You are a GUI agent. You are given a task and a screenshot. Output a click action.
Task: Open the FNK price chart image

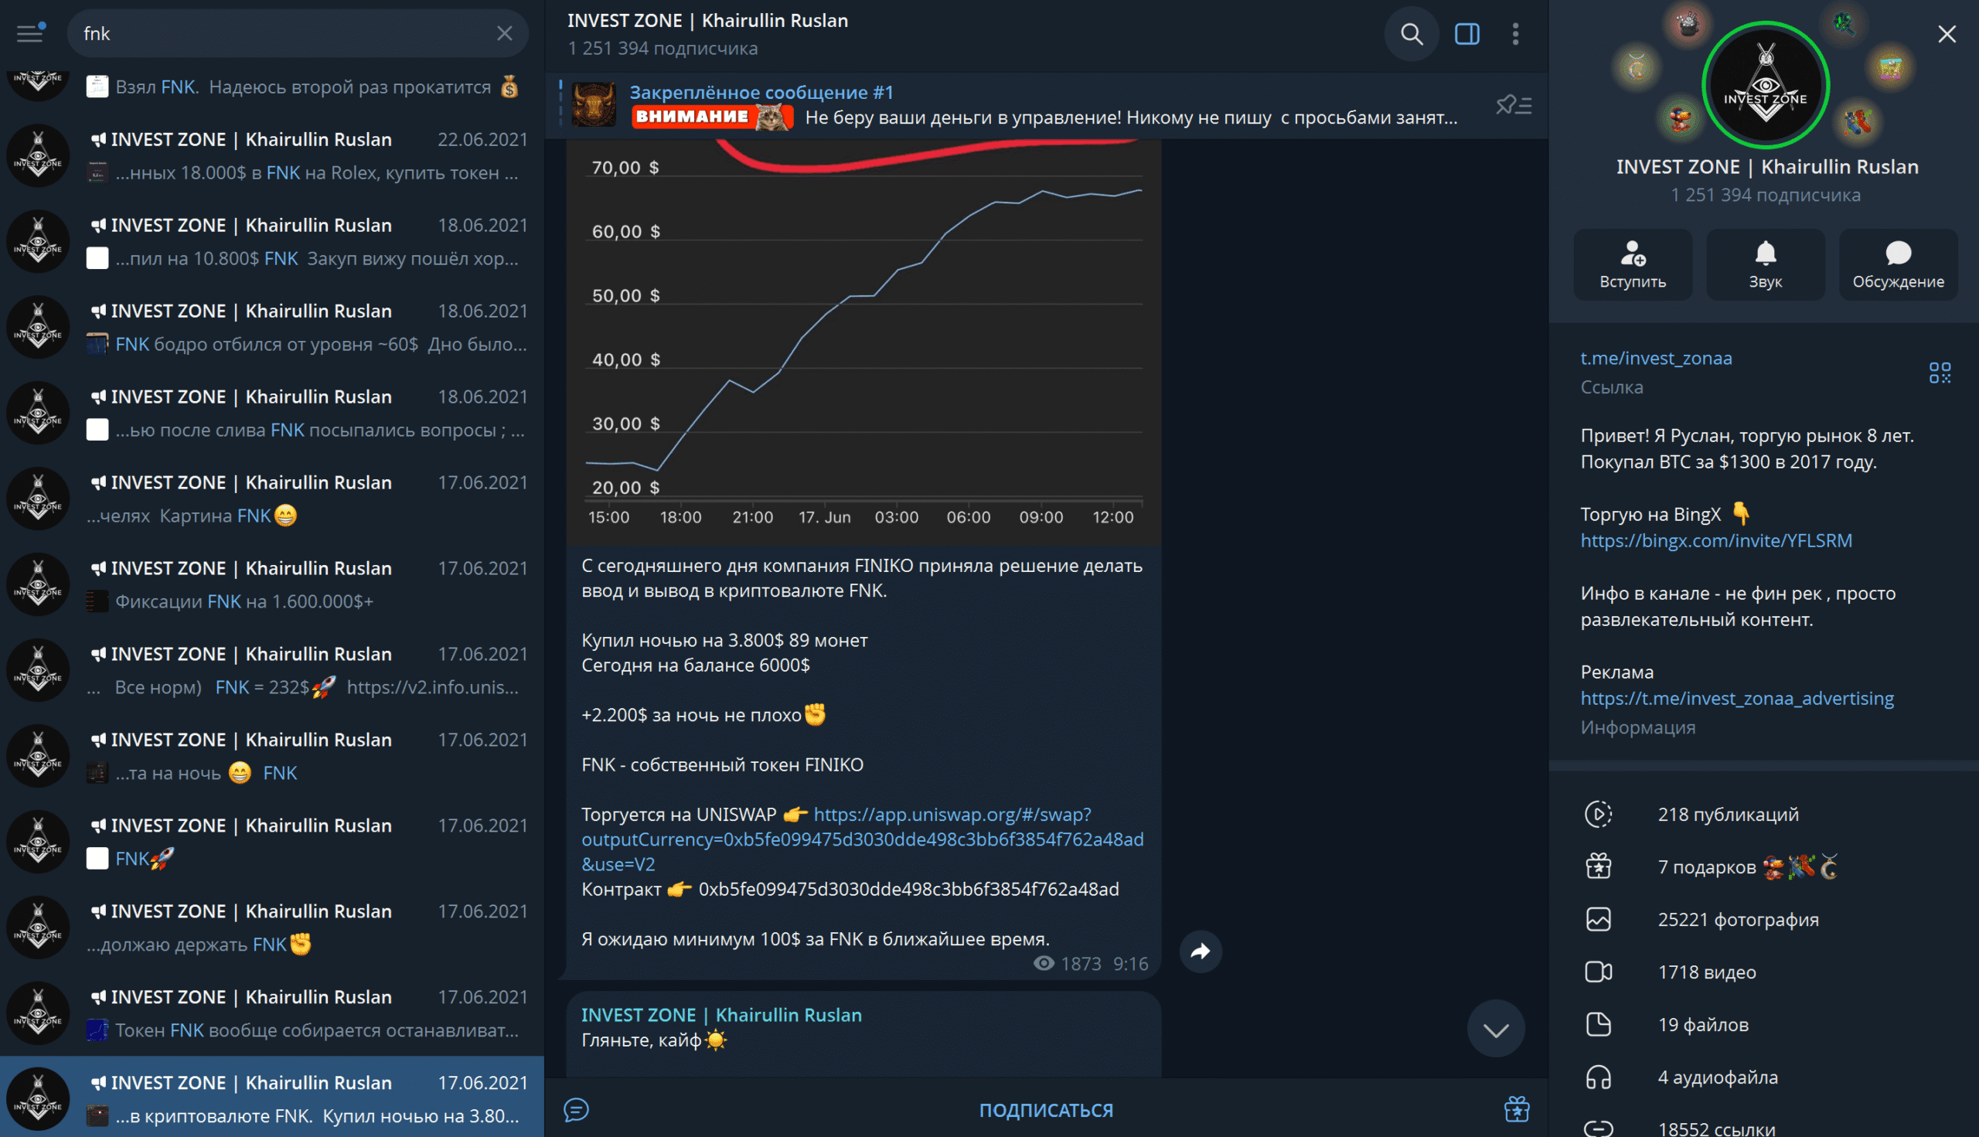pos(863,342)
